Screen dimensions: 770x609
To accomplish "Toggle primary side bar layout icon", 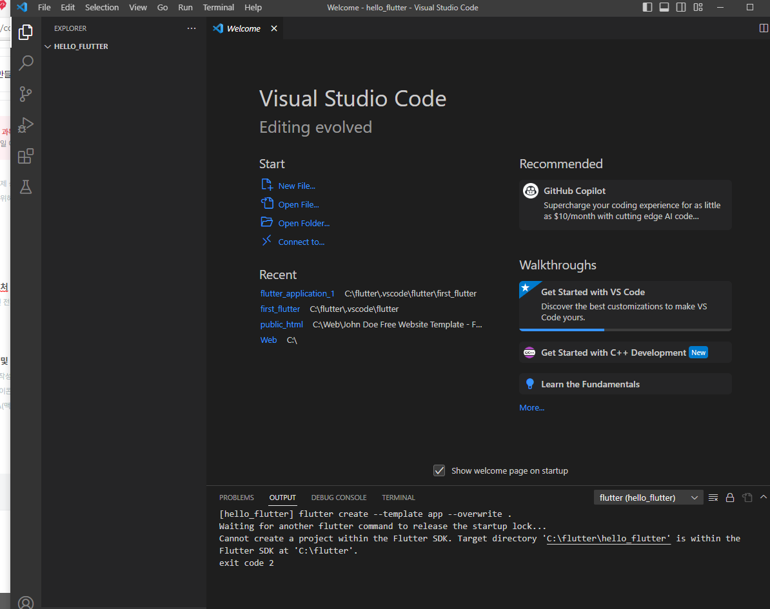I will (647, 7).
